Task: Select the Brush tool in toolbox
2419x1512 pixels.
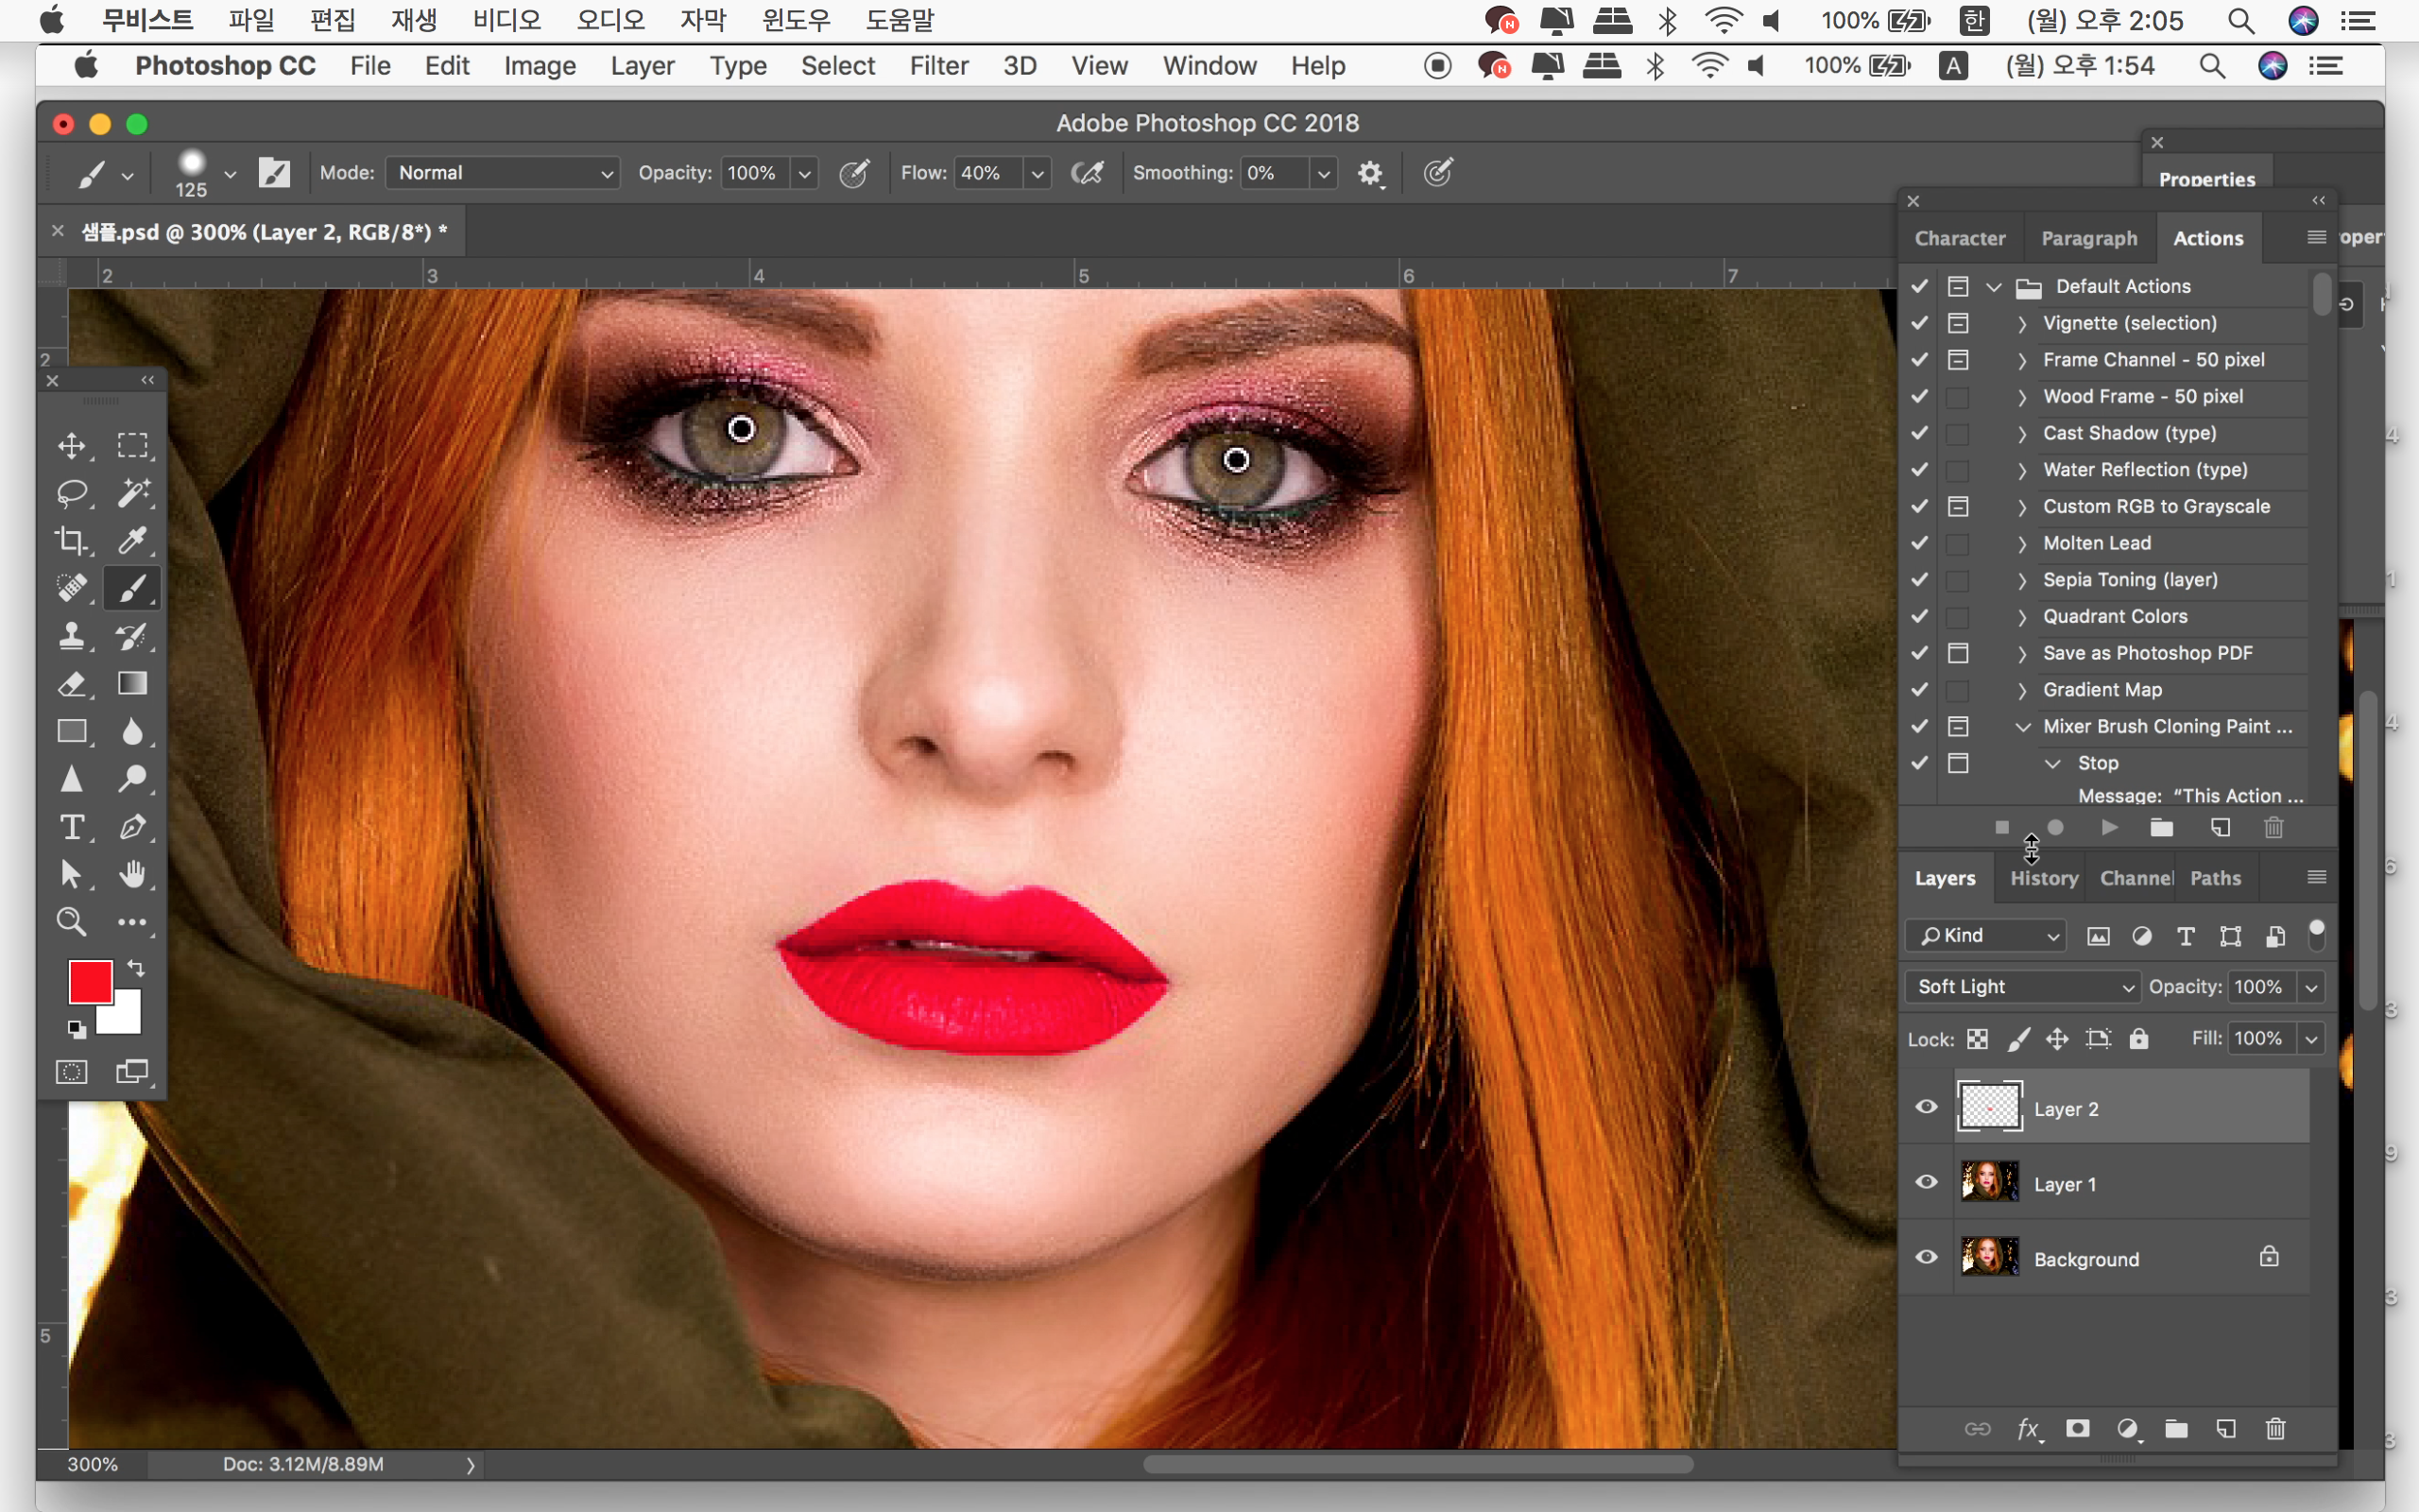Action: click(133, 588)
